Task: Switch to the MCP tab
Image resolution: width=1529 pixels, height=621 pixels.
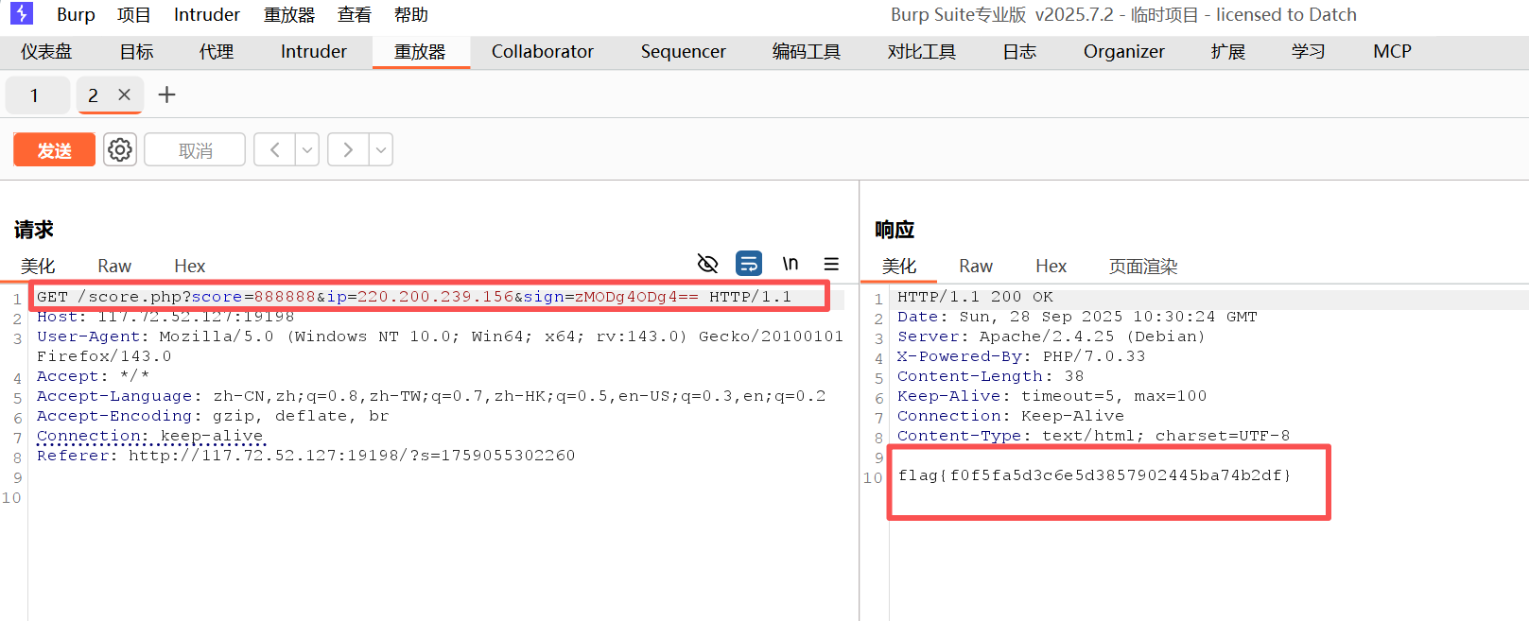Action: [x=1392, y=51]
